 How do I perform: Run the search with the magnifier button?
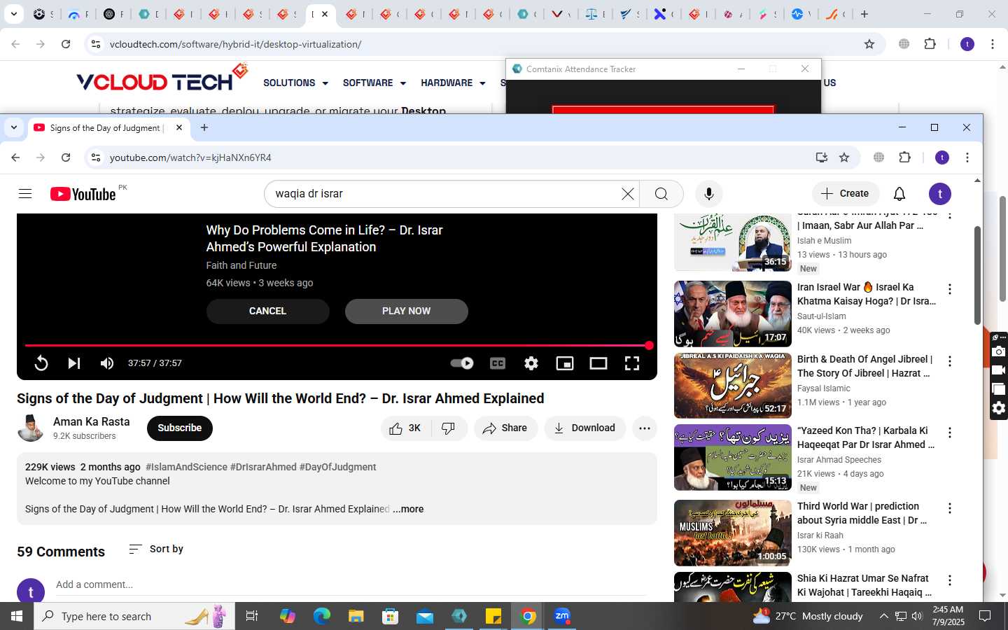point(661,194)
